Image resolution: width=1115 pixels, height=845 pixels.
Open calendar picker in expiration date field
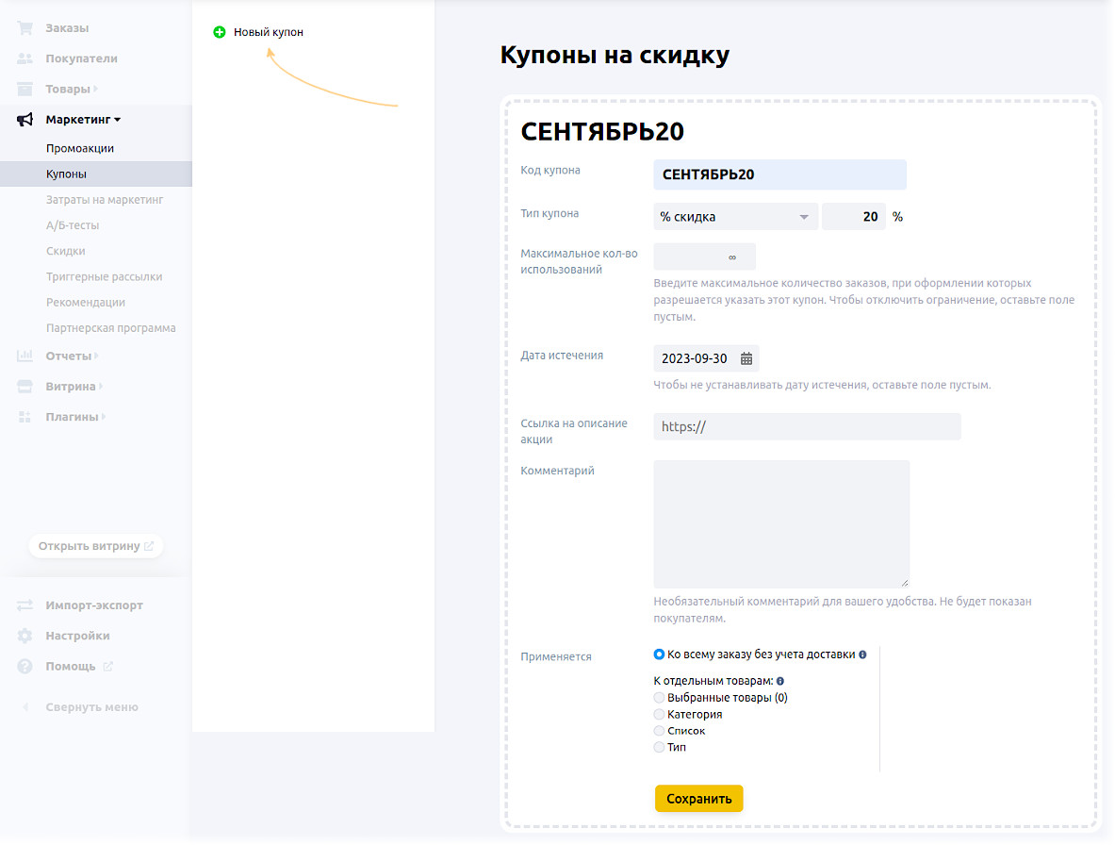click(x=746, y=359)
